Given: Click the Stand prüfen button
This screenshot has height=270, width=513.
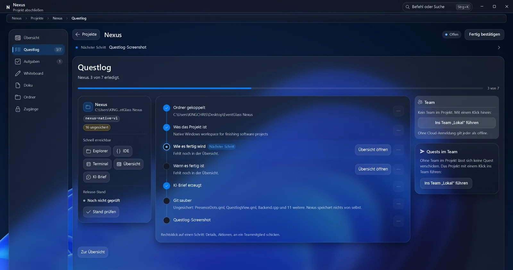Looking at the screenshot, I should [x=101, y=212].
